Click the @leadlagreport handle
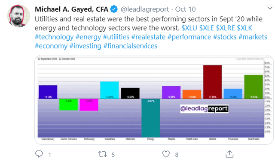The width and height of the screenshot is (275, 162). [145, 9]
